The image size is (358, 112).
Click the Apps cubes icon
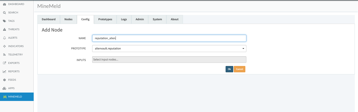[x=4, y=88]
